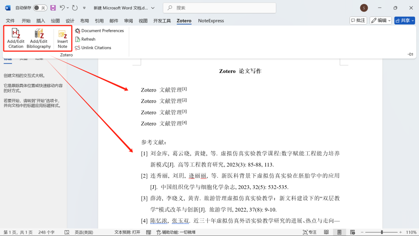Image resolution: width=419 pixels, height=236 pixels.
Task: Click the zoom slider in status bar
Action: (x=382, y=232)
